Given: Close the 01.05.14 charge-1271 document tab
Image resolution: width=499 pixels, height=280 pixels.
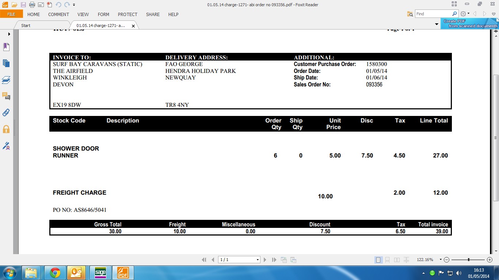Looking at the screenshot, I should 133,26.
